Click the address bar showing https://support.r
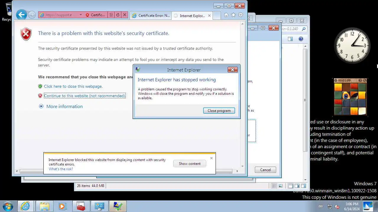Image resolution: width=378 pixels, height=212 pixels. click(x=58, y=15)
